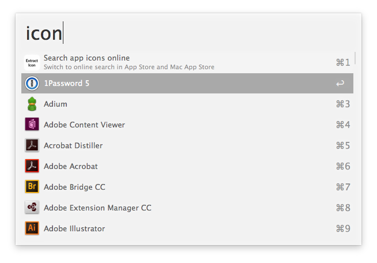Open the Acrobat Distiller result
The height and width of the screenshot is (263, 377).
pyautogui.click(x=73, y=145)
